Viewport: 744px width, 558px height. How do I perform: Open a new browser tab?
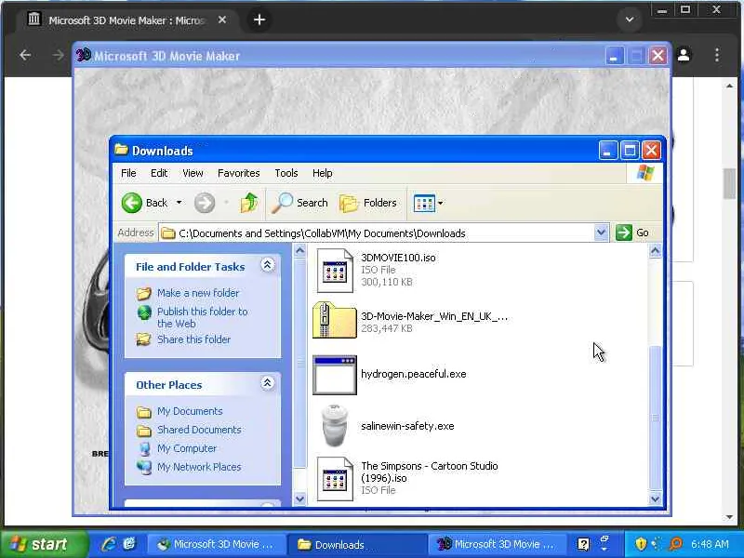click(259, 20)
